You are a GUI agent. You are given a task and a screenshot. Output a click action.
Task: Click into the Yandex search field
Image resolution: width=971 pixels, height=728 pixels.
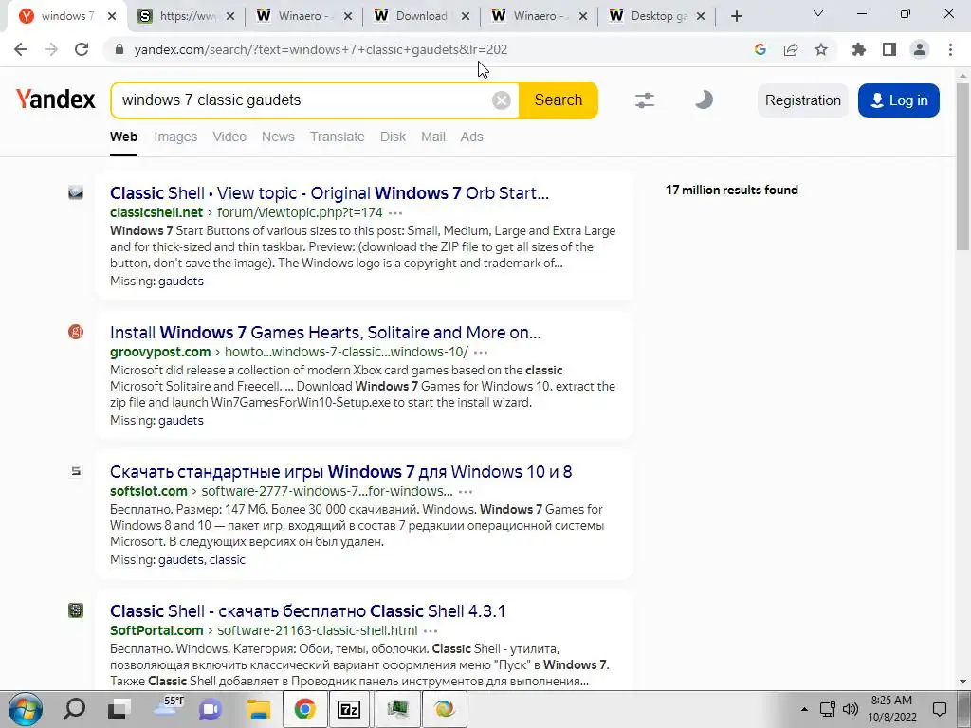click(x=303, y=100)
